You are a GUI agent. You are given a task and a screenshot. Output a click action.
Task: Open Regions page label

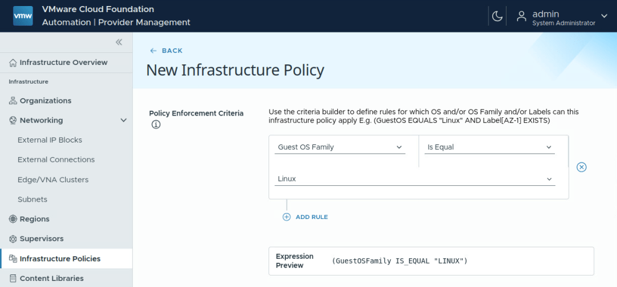pyautogui.click(x=34, y=219)
